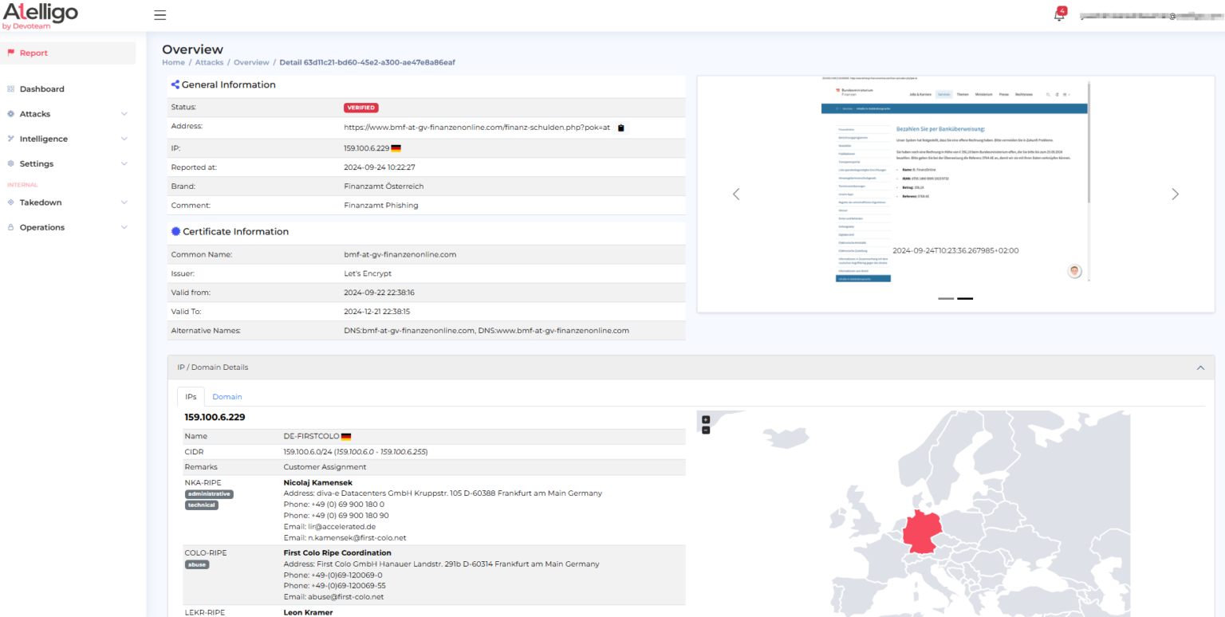
Task: Zoom out on the map with minus icon
Action: pyautogui.click(x=706, y=430)
